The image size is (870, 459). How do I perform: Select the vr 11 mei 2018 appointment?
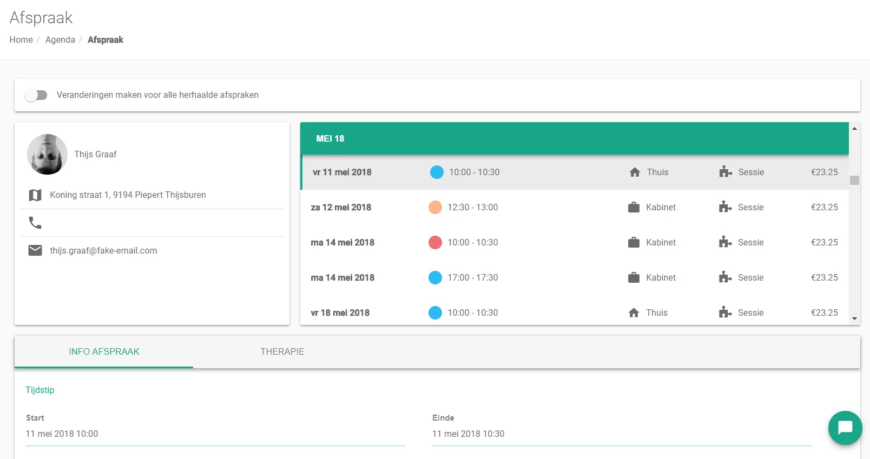[x=575, y=172]
